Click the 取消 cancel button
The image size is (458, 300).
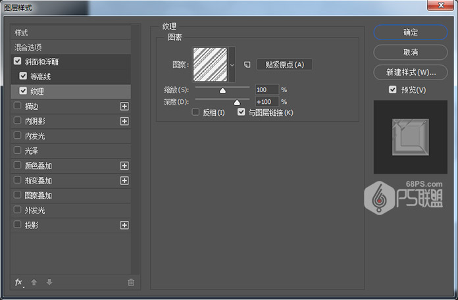coord(411,52)
